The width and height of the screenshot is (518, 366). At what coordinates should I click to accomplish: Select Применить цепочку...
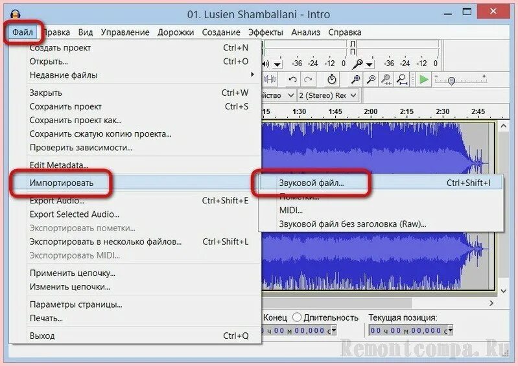(135, 273)
